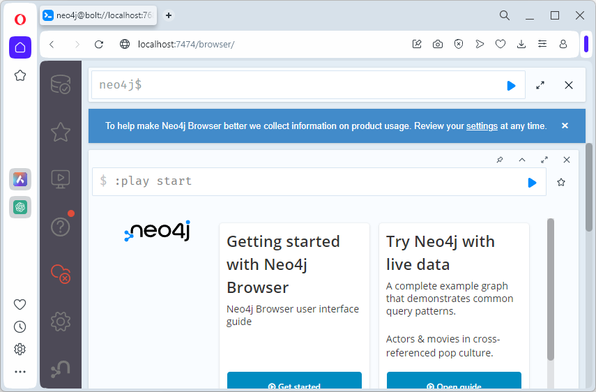The height and width of the screenshot is (392, 596).
Task: Click the site info globe icon
Action: 125,45
